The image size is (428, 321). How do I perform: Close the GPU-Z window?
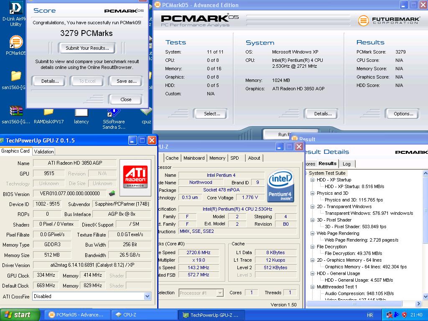tap(152, 140)
